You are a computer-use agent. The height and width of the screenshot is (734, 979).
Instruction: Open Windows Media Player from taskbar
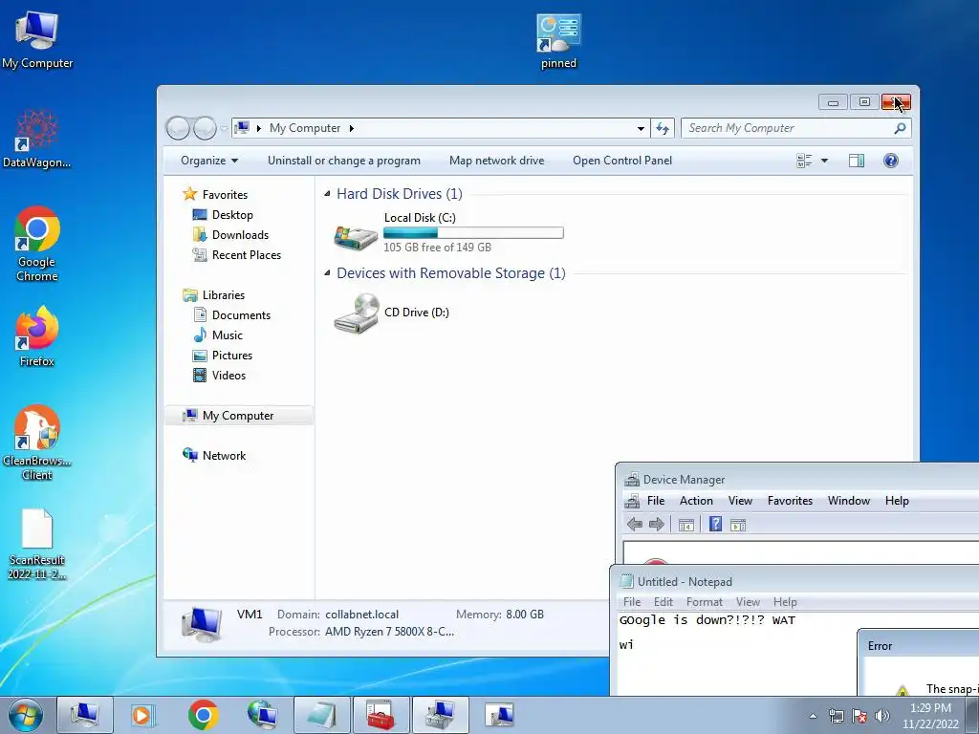pyautogui.click(x=143, y=715)
